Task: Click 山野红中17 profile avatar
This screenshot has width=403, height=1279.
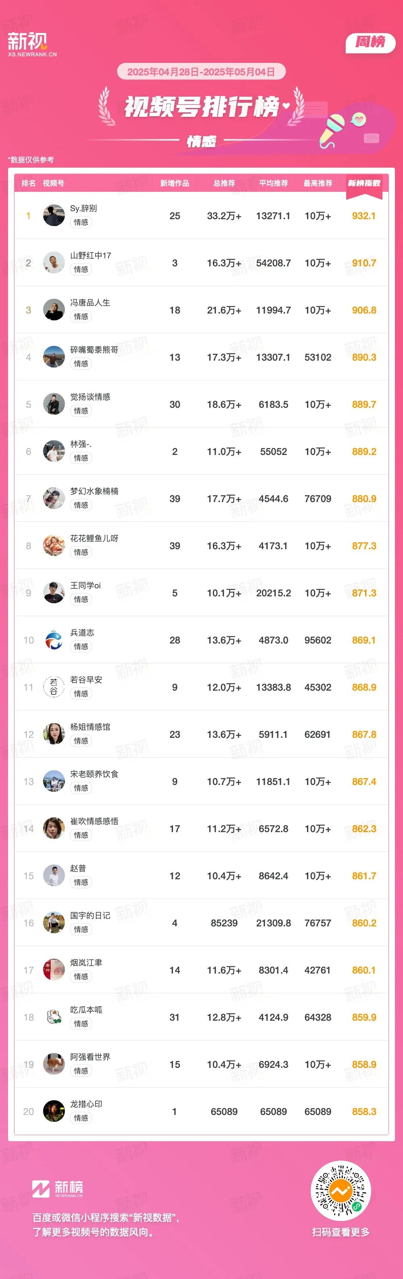Action: (54, 262)
